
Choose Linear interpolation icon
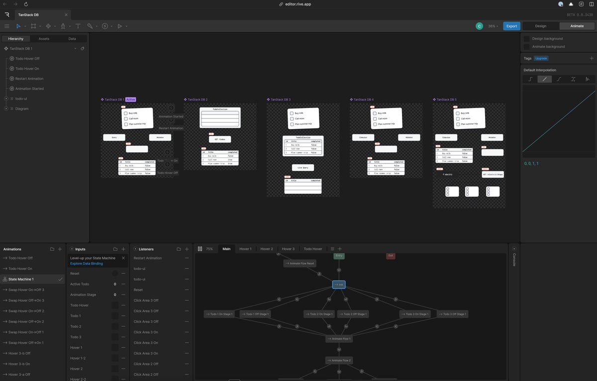pos(545,79)
